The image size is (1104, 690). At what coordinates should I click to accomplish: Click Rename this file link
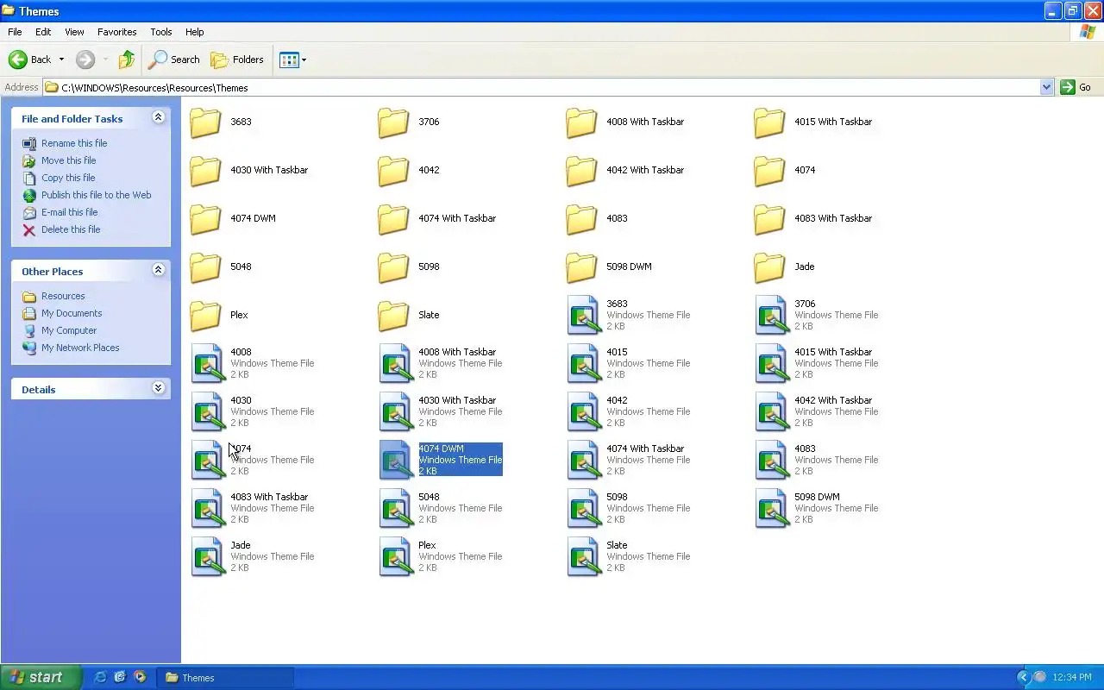pos(74,143)
